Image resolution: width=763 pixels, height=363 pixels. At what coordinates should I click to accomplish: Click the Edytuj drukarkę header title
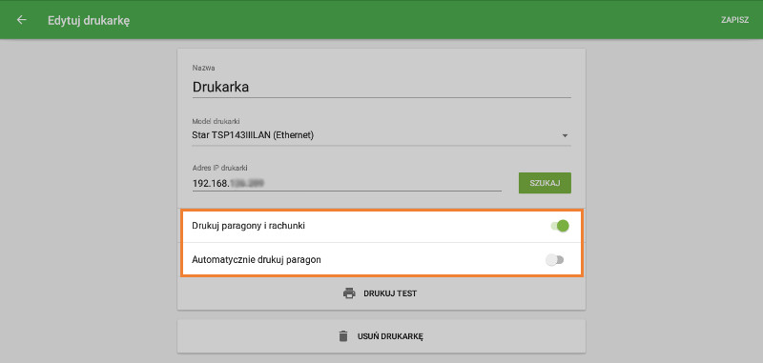click(89, 20)
